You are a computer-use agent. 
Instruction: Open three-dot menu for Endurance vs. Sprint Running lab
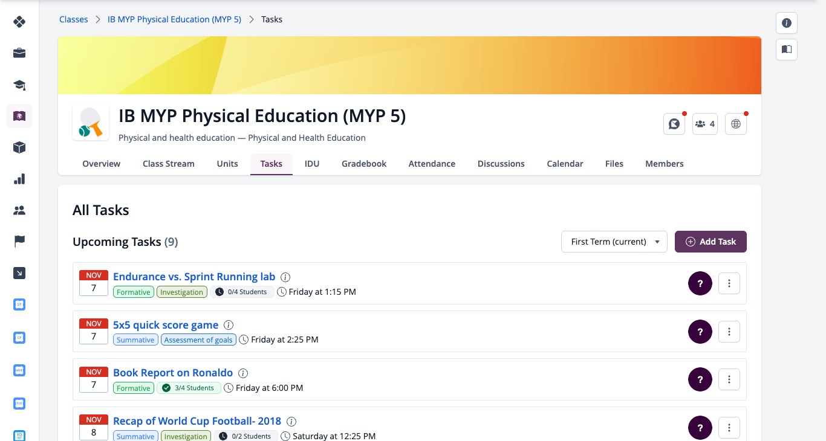729,283
